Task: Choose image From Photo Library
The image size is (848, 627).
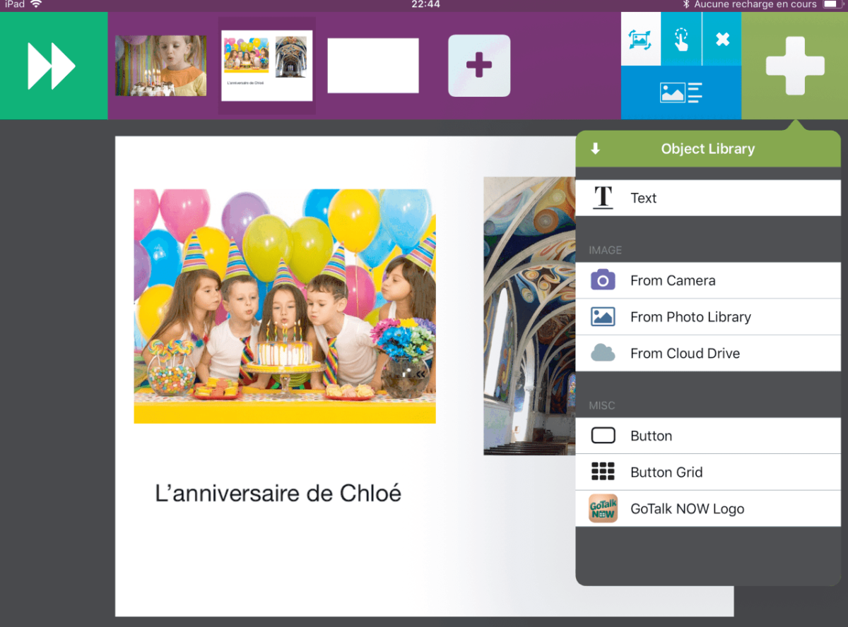Action: point(707,317)
